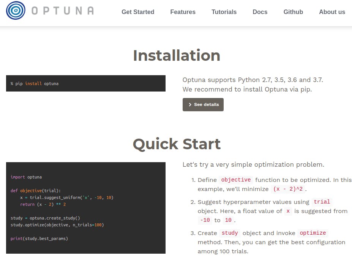Click the print(study.best_params) code line
The height and width of the screenshot is (259, 352).
coord(39,238)
